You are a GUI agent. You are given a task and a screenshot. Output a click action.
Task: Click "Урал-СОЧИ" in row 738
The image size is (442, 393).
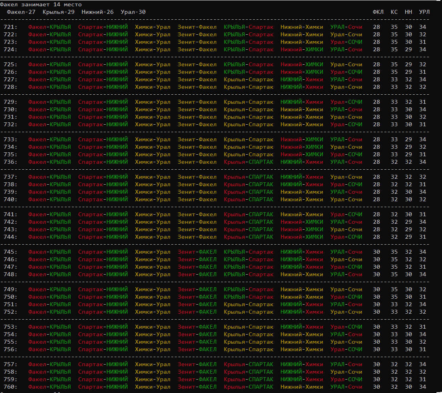346,185
